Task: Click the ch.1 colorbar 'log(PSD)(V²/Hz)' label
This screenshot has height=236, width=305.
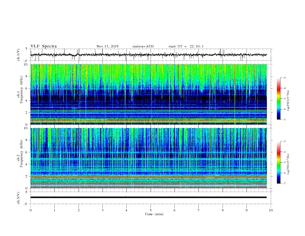Action: [288, 101]
